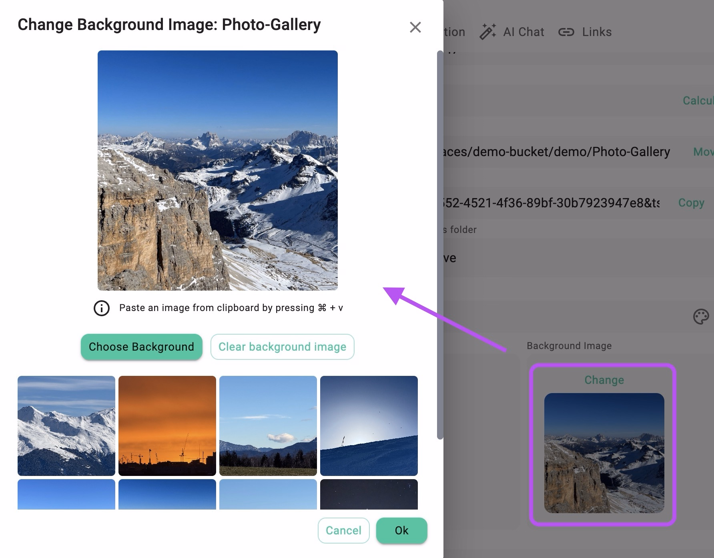Image resolution: width=714 pixels, height=558 pixels.
Task: Switch to the Links tab
Action: pos(596,32)
